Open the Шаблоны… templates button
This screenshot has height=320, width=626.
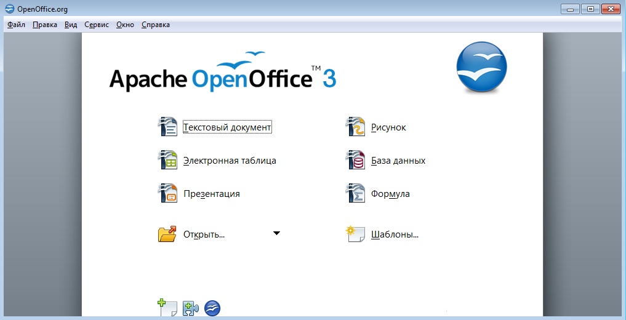click(394, 234)
